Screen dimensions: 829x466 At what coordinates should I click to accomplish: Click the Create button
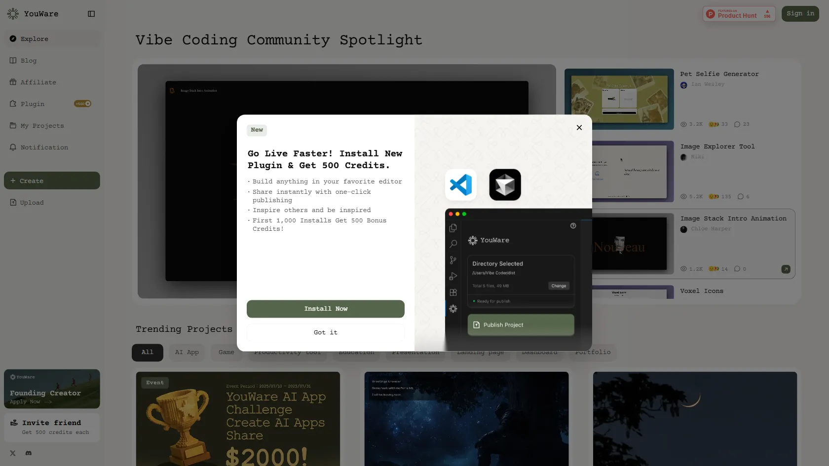52,180
